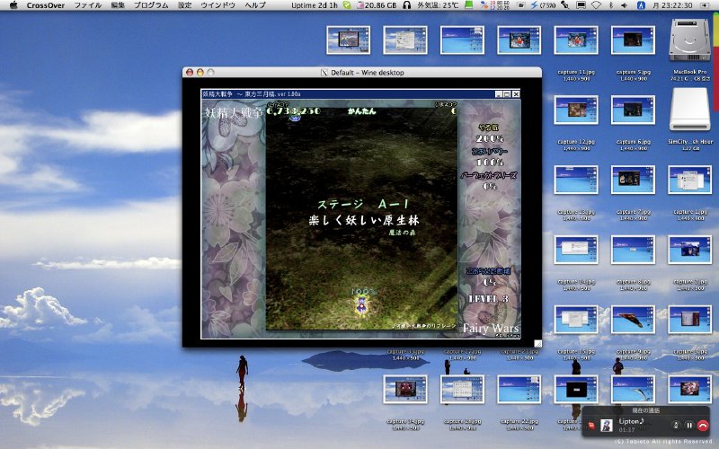The height and width of the screenshot is (449, 719).
Task: Click the Lipton♪ contact name
Action: 632,421
